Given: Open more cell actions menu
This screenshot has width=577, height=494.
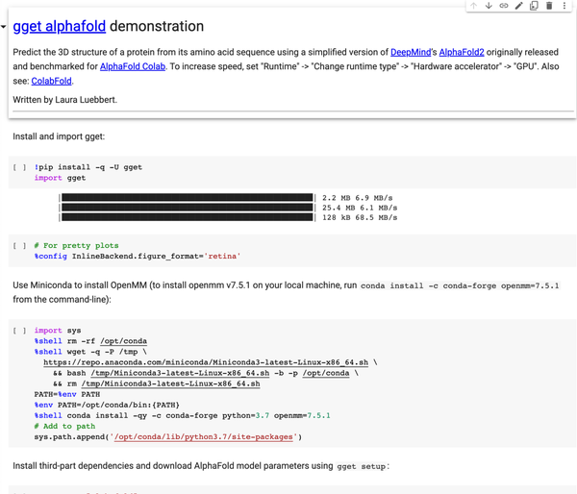Looking at the screenshot, I should coord(564,7).
